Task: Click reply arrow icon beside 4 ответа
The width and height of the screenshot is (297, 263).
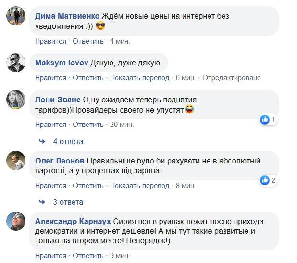Action: pos(42,142)
